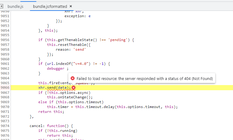Click 'this.timeout.delay' on line 9070
The width and height of the screenshot is (233, 140).
point(95,107)
